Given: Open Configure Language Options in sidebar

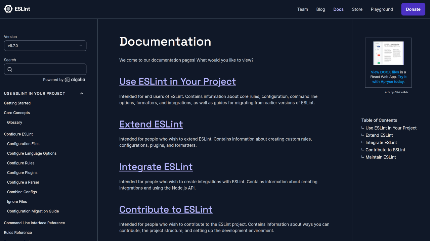Looking at the screenshot, I should [32, 153].
